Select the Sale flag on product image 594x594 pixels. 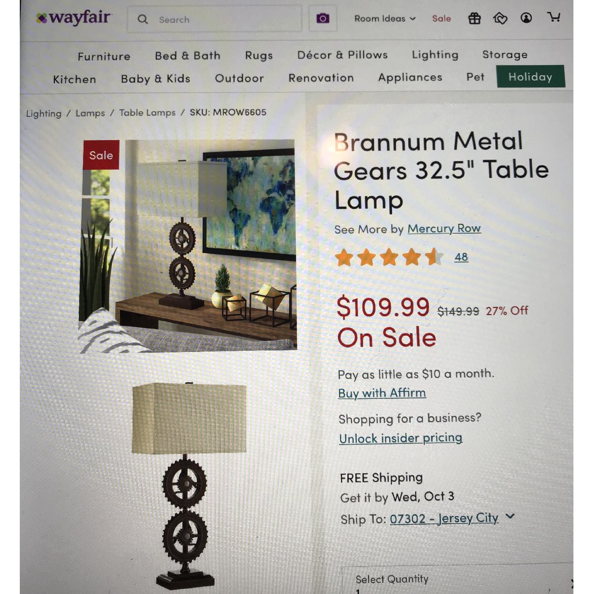click(100, 155)
